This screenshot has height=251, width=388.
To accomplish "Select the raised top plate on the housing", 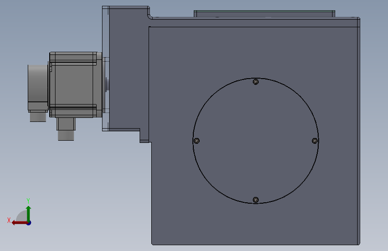I will click(x=264, y=14).
